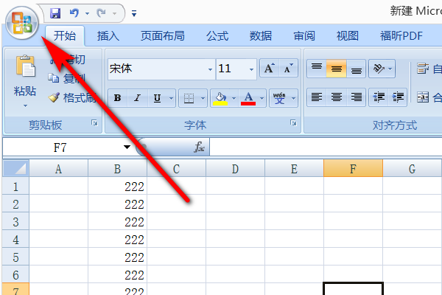Image resolution: width=442 pixels, height=295 pixels.
Task: Undo the last action
Action: (x=74, y=13)
